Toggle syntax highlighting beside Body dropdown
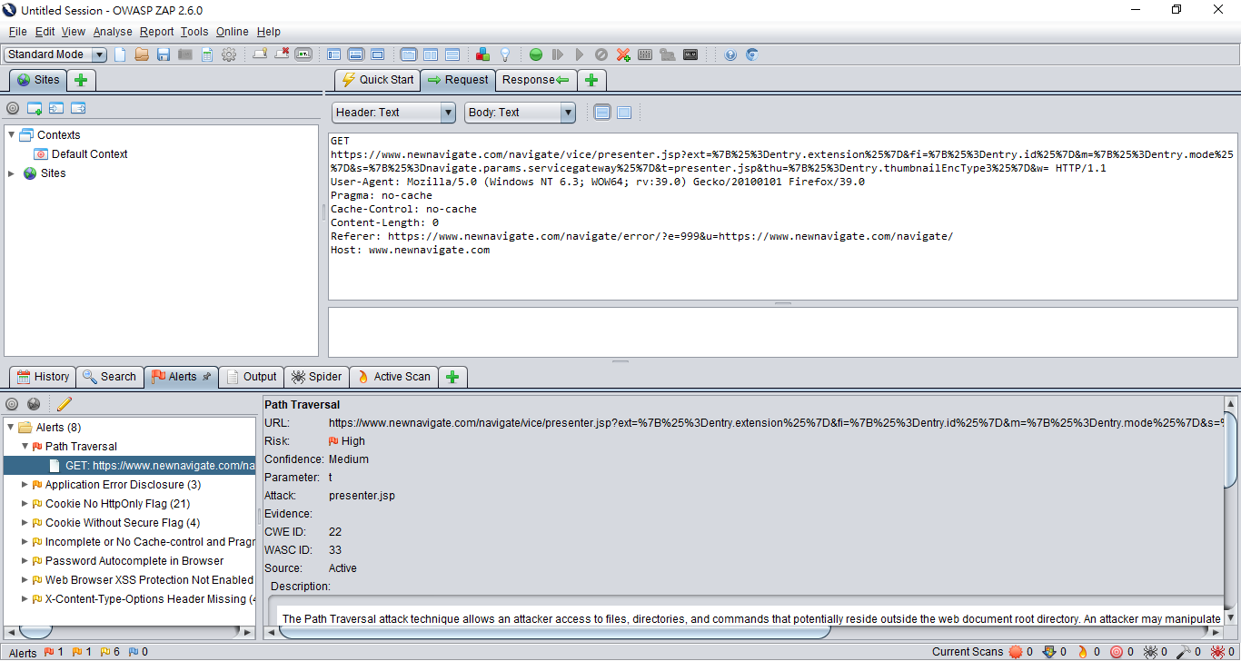 pyautogui.click(x=602, y=112)
